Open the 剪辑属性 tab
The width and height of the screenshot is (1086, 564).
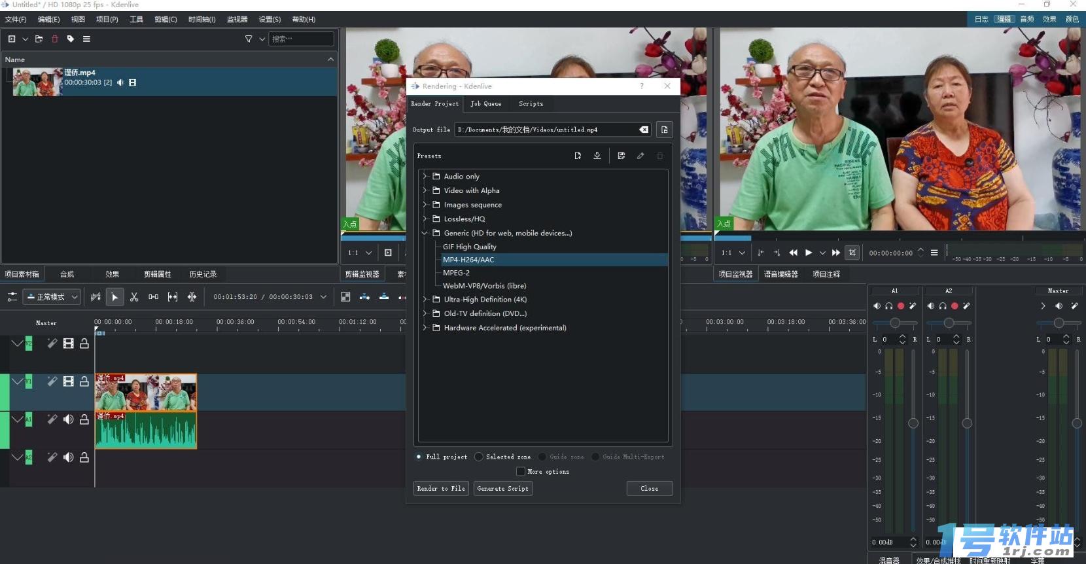coord(158,274)
